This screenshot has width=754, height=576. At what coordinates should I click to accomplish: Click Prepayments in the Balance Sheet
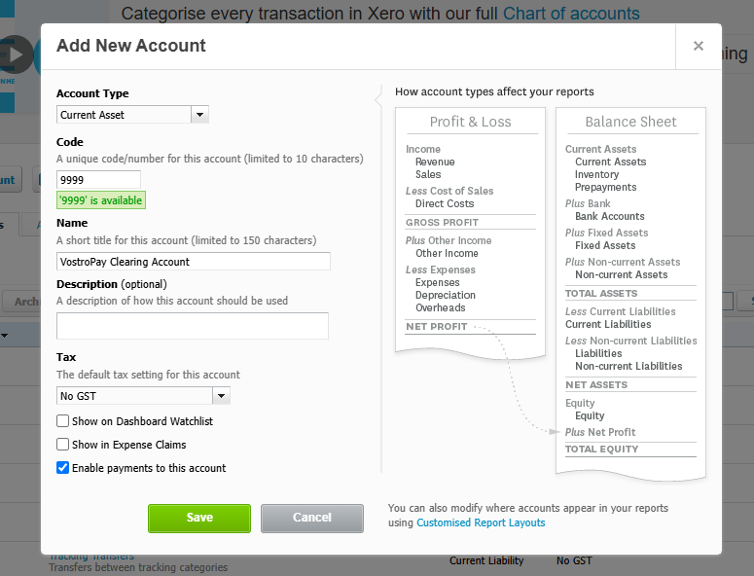(606, 187)
